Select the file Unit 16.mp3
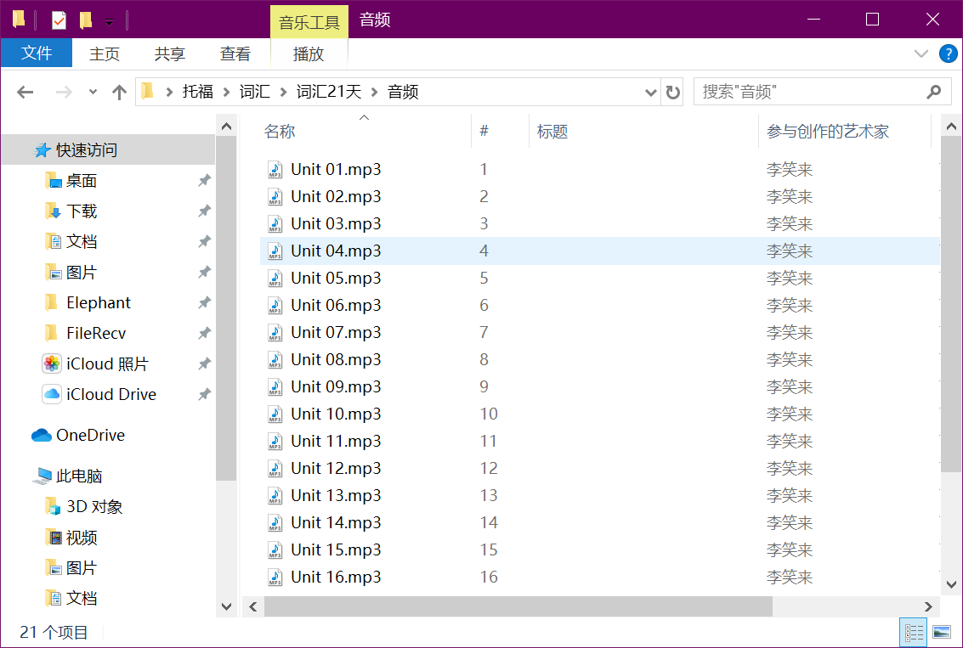This screenshot has width=963, height=648. click(x=336, y=577)
